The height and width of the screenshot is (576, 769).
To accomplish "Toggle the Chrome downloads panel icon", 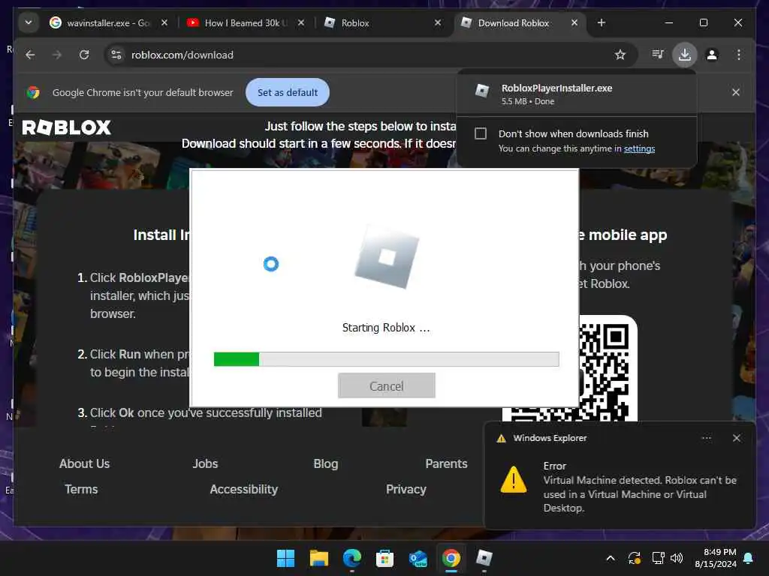I will pyautogui.click(x=685, y=54).
